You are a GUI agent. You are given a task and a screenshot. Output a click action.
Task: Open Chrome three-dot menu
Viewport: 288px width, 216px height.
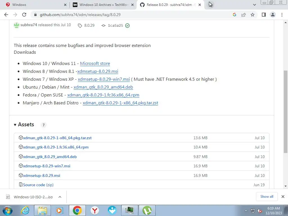click(x=282, y=15)
